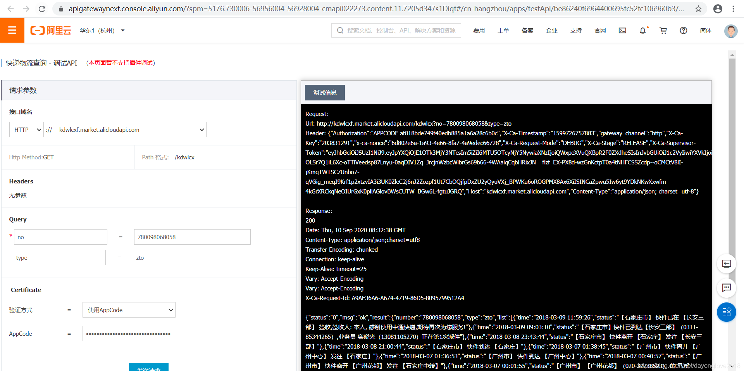Go forward in browser
The width and height of the screenshot is (744, 373).
[x=26, y=9]
